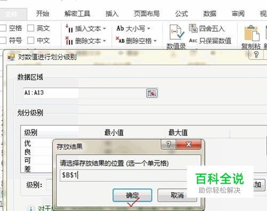Image resolution: width=267 pixels, height=211 pixels.
Task: Click the 删除空格 icon
Action: click(x=120, y=40)
